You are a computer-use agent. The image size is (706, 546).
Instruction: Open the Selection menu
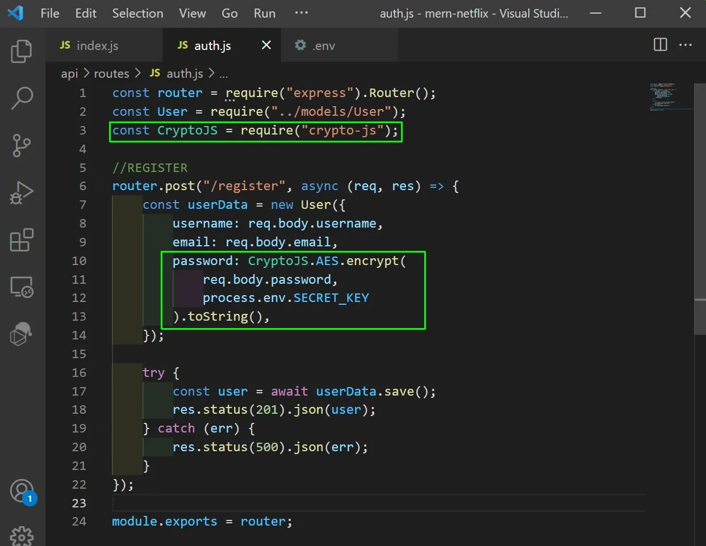pos(137,13)
